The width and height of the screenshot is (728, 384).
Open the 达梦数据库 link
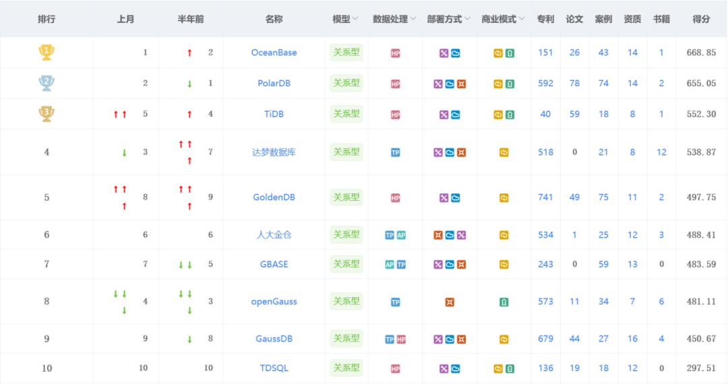274,152
